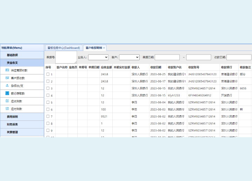Close the 客户收款明细 tab
Viewport: 252px width, 181px height.
tap(104, 48)
